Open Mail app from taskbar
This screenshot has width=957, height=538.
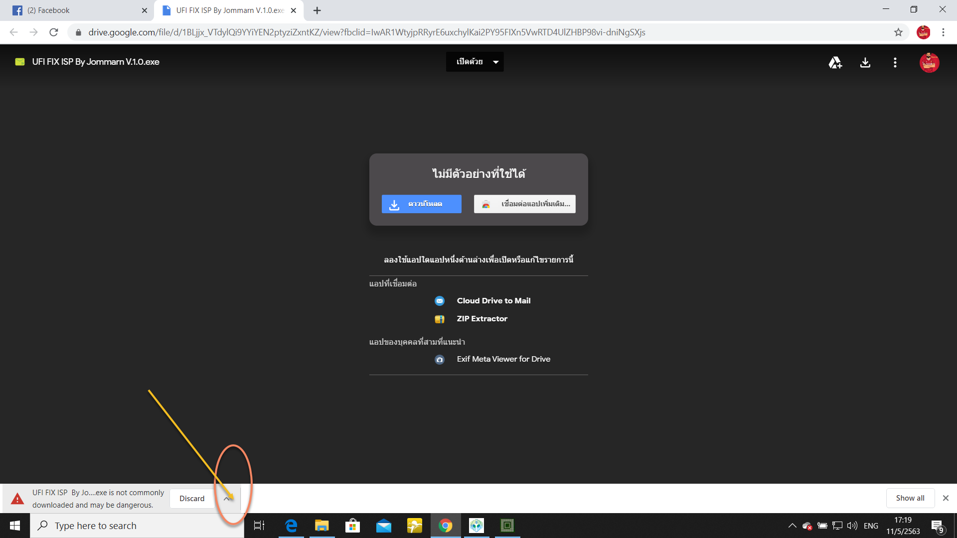384,526
